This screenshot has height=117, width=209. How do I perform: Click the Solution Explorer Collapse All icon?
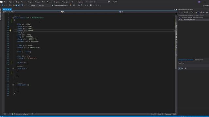201,12
